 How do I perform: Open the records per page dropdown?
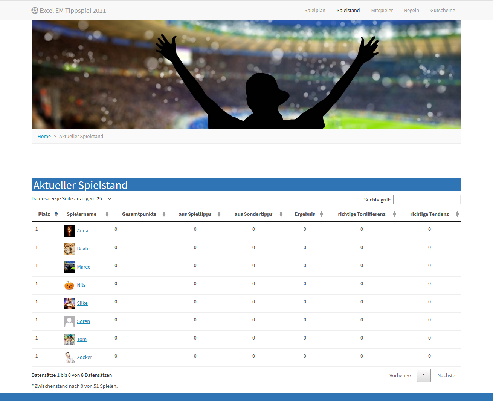104,199
